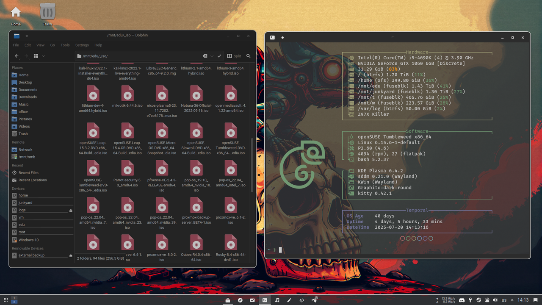The height and width of the screenshot is (305, 542).
Task: Eject the logs device in Dolphin
Action: 71,210
